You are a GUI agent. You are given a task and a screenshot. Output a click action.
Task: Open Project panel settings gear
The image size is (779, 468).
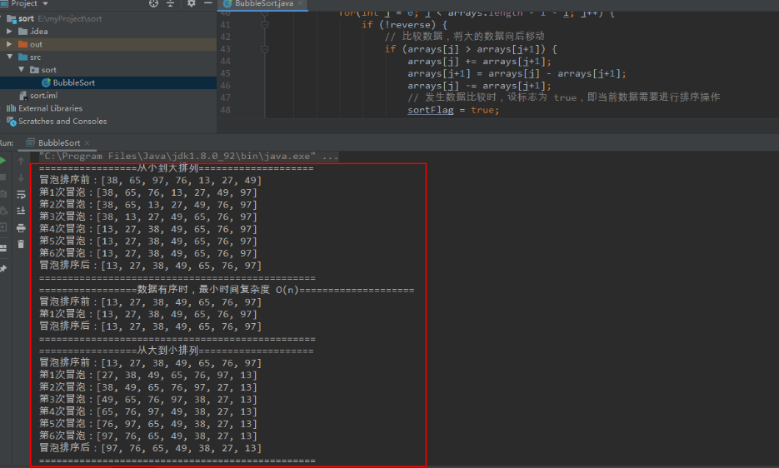click(192, 3)
